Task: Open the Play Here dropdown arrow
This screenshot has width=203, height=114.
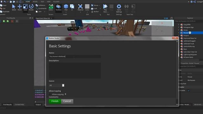Action: point(108,12)
